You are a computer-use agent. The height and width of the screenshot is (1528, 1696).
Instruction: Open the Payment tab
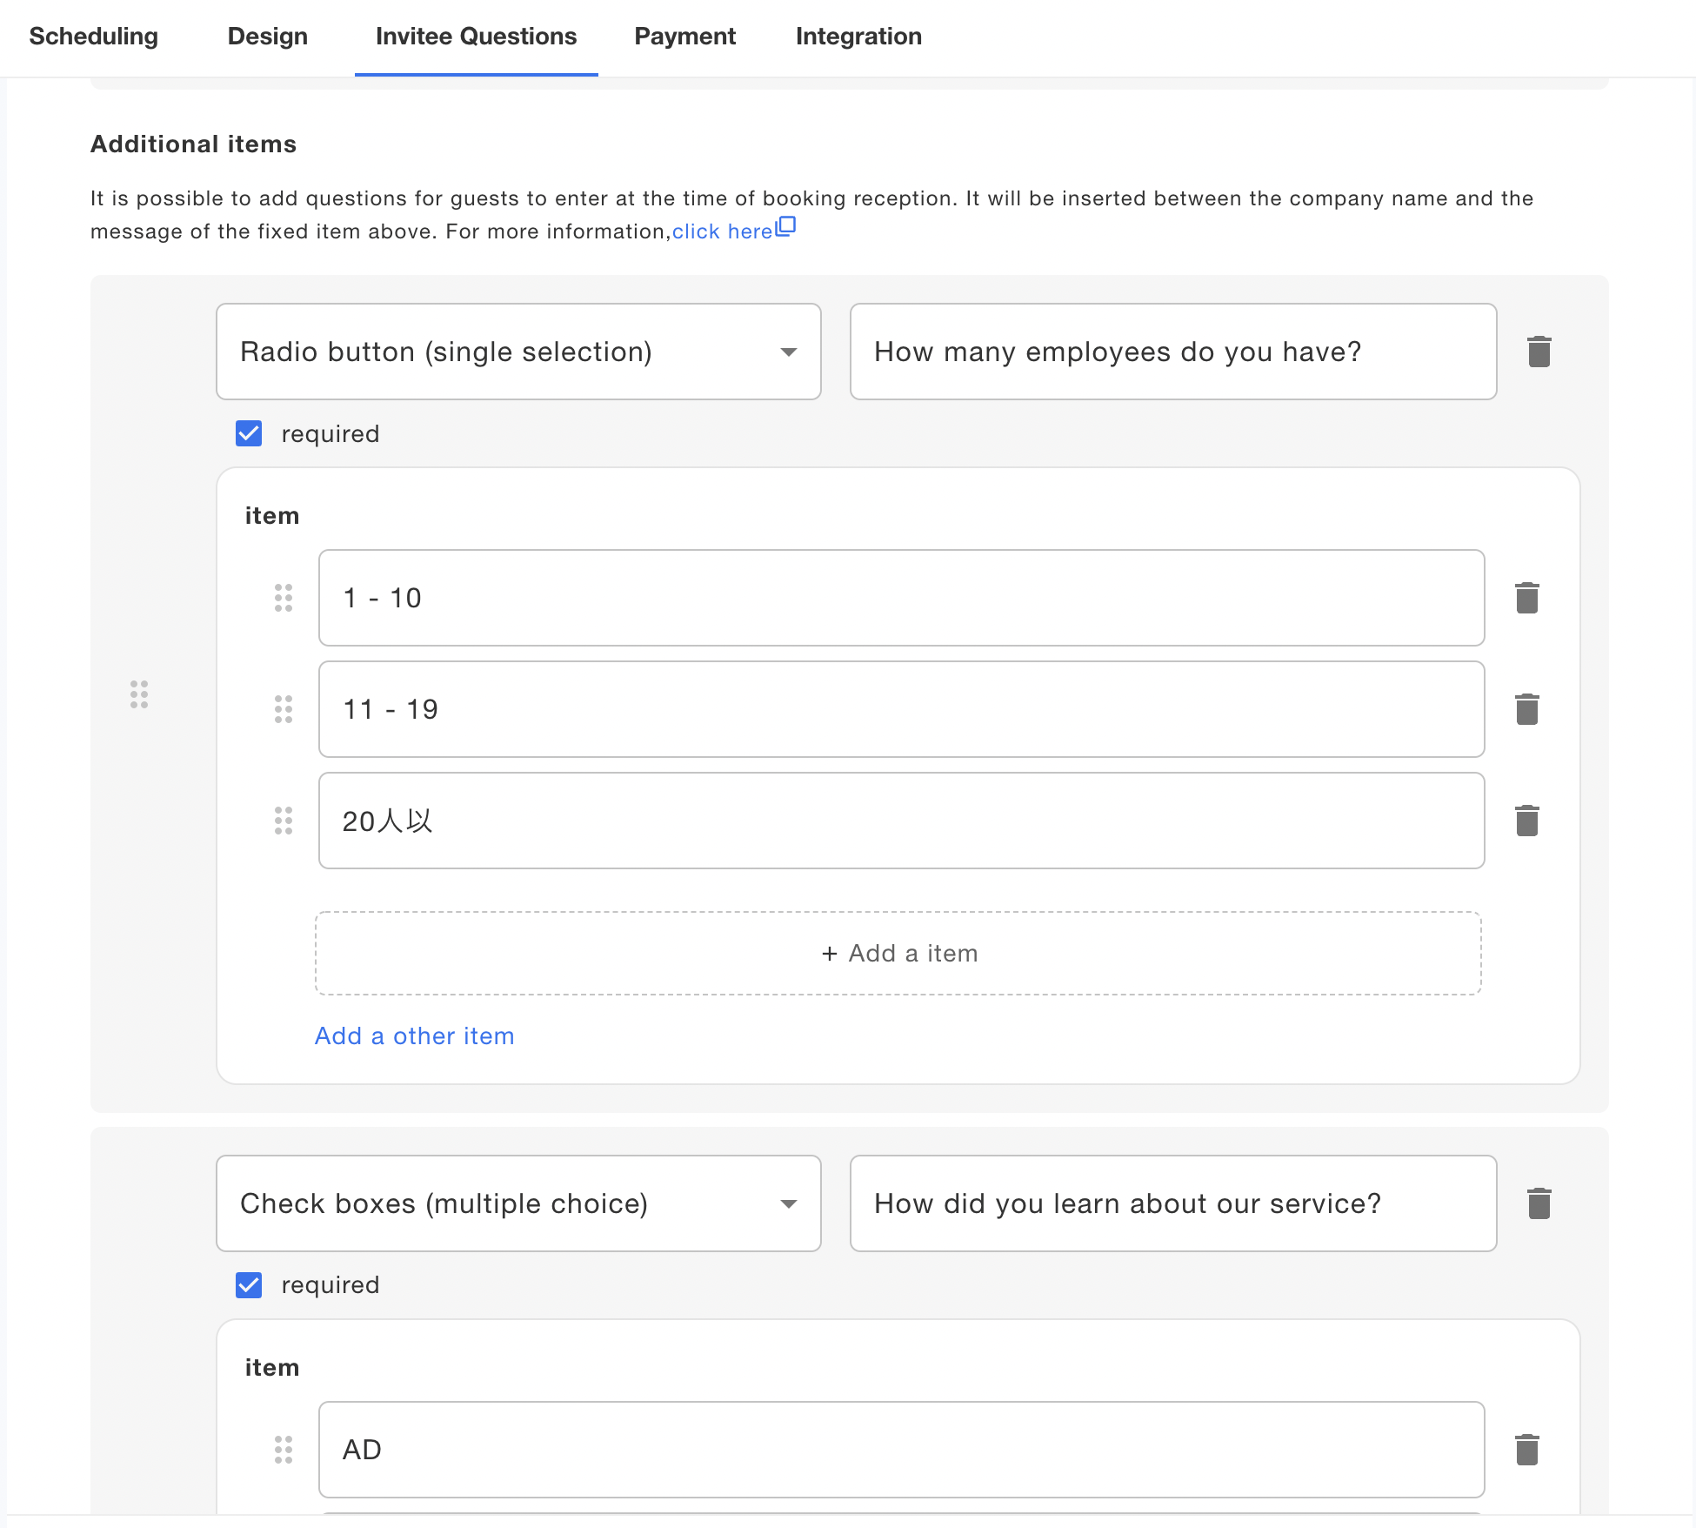click(684, 37)
